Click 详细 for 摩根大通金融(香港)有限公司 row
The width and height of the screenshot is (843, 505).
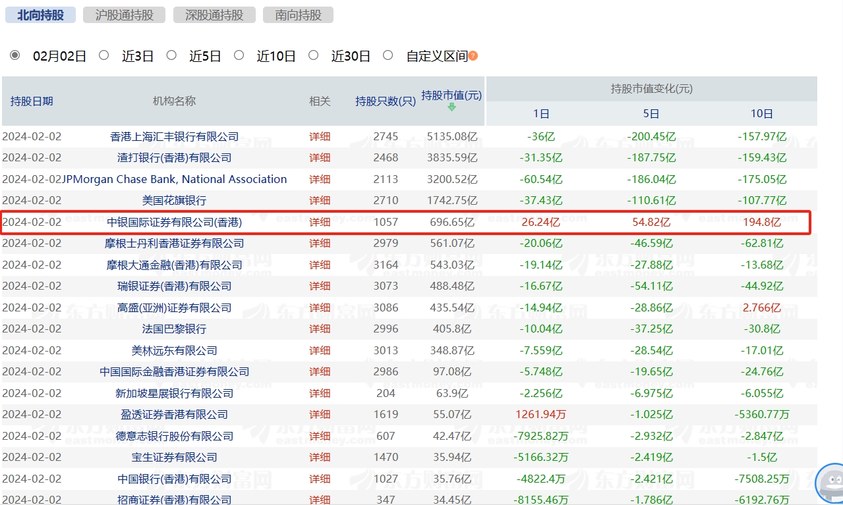(x=320, y=265)
